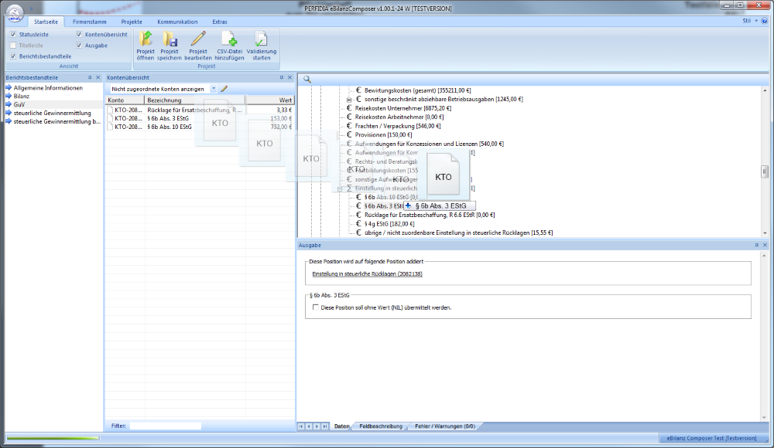Go to the last record in Ausgabe navigation
Image resolution: width=774 pixels, height=448 pixels.
(325, 426)
